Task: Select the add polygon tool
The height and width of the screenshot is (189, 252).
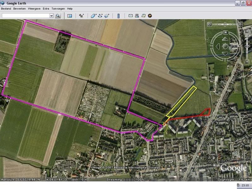Action: coord(94,15)
